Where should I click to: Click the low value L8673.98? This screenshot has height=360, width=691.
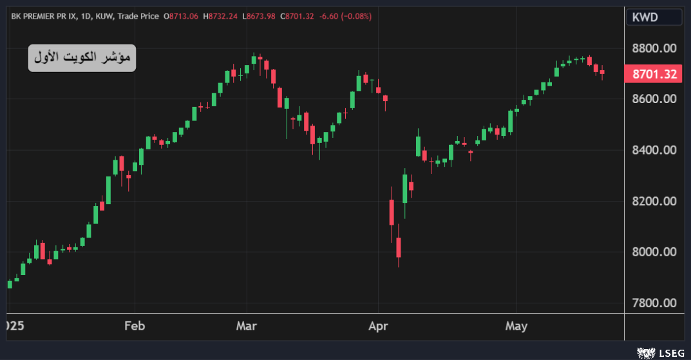coord(260,16)
